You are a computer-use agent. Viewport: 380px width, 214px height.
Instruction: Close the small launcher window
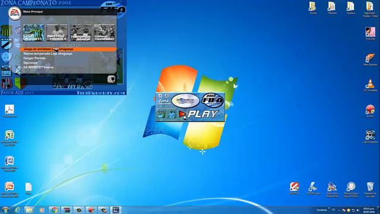pyautogui.click(x=166, y=96)
